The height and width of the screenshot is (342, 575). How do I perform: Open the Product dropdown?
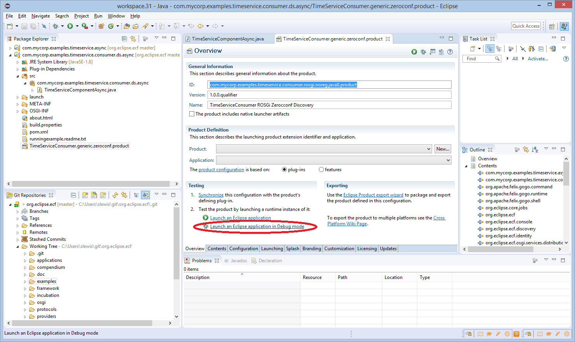(x=324, y=149)
